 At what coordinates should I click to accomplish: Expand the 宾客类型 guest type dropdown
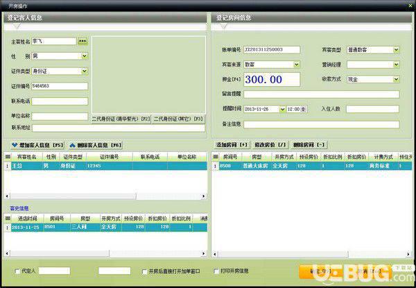396,50
